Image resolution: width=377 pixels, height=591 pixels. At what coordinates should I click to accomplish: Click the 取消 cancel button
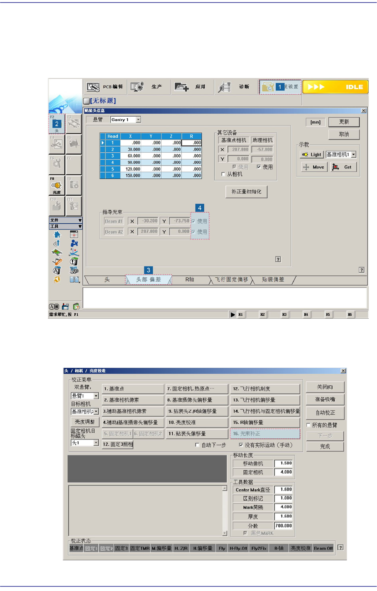coord(344,134)
